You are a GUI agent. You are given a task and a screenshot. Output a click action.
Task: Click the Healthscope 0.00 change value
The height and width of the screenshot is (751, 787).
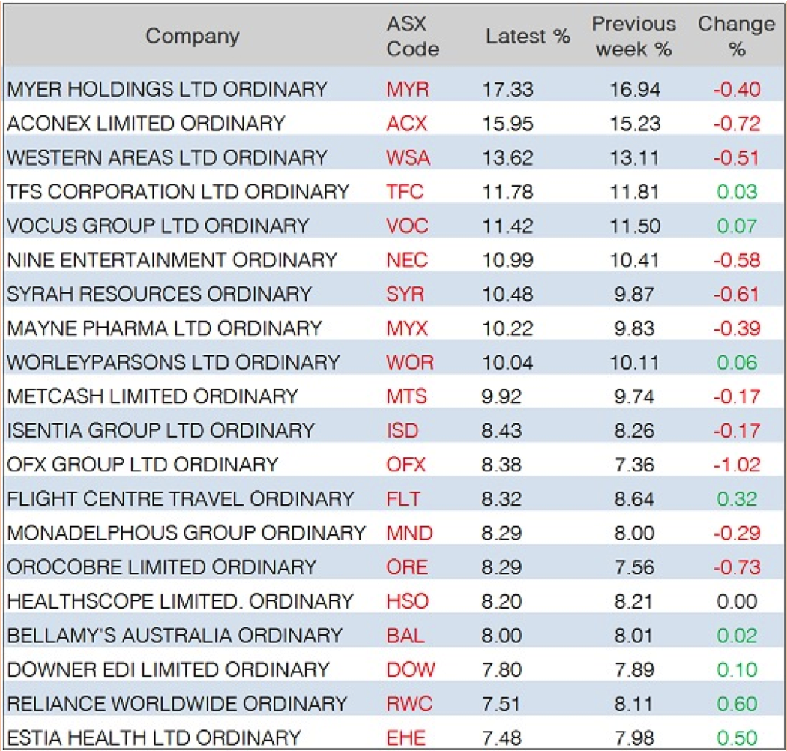click(x=736, y=601)
